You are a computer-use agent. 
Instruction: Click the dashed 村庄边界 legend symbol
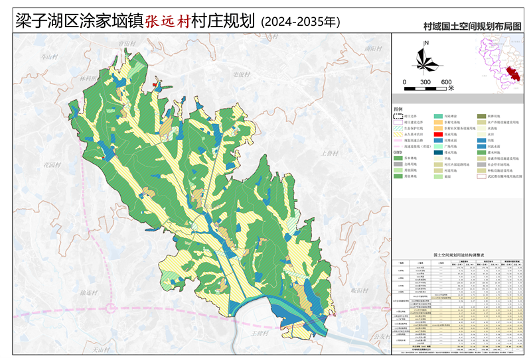coord(398,116)
